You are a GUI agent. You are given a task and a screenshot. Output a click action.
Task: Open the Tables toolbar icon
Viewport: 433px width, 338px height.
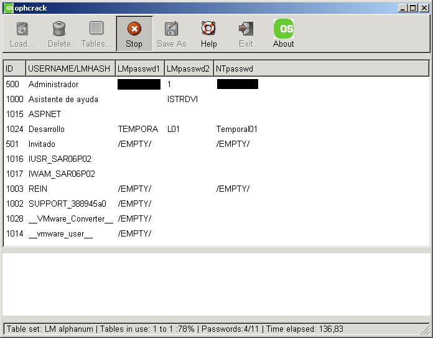tap(96, 28)
